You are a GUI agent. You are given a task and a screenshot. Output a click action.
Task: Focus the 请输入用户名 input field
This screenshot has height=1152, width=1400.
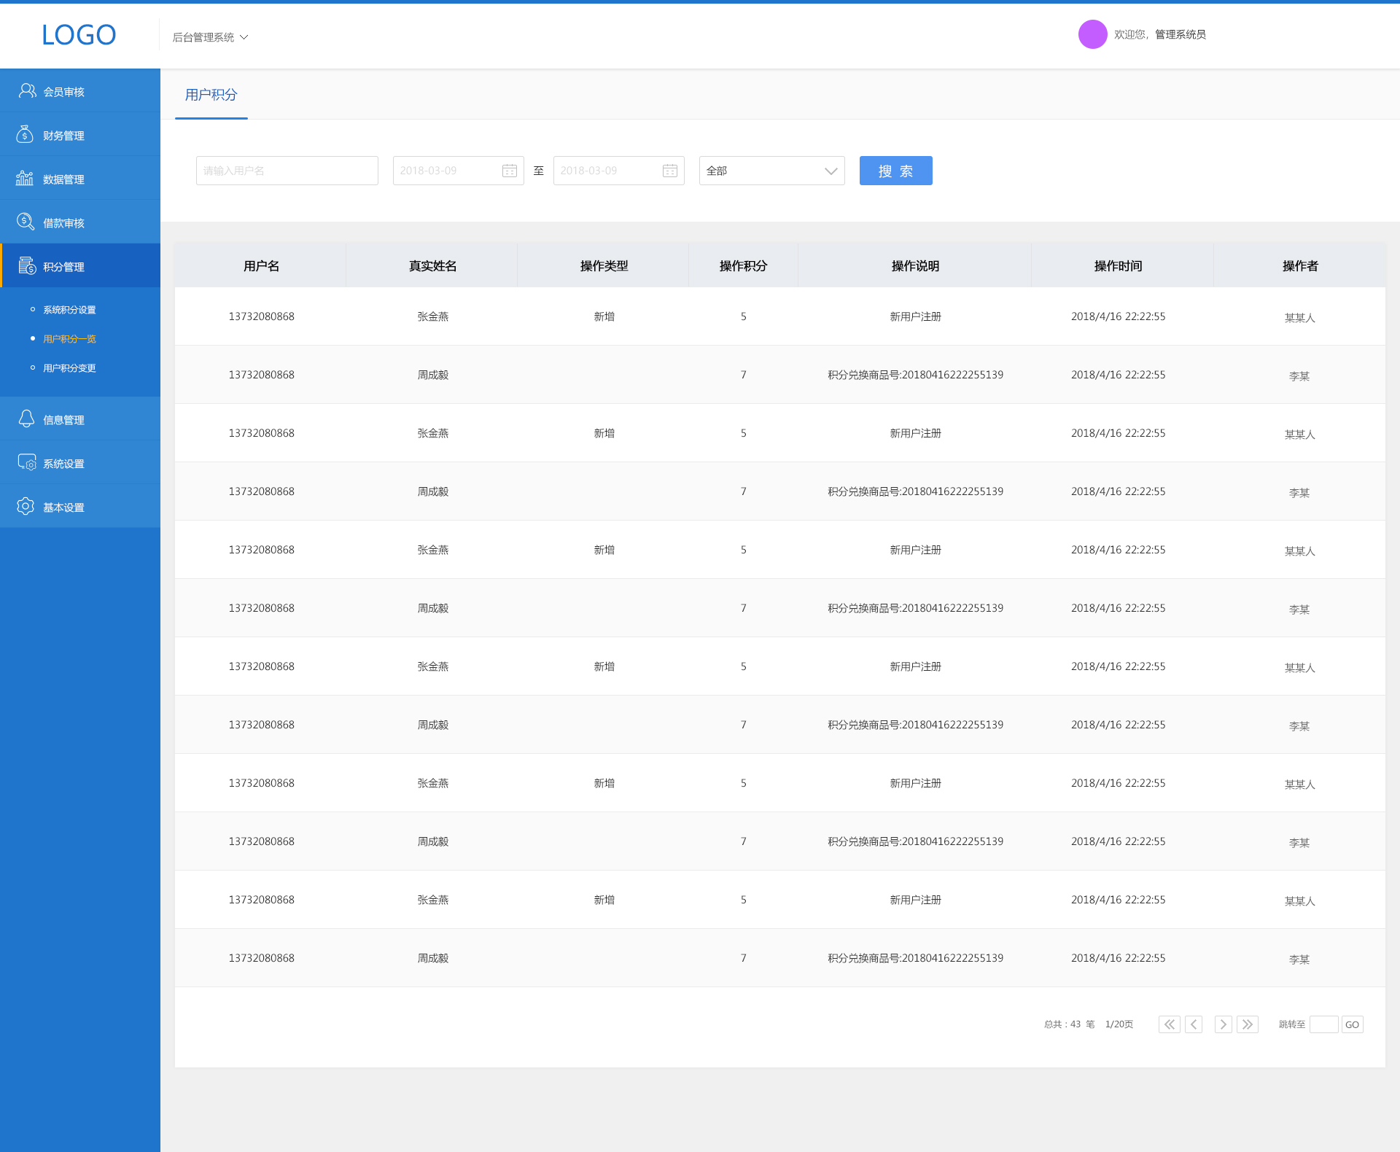(287, 171)
